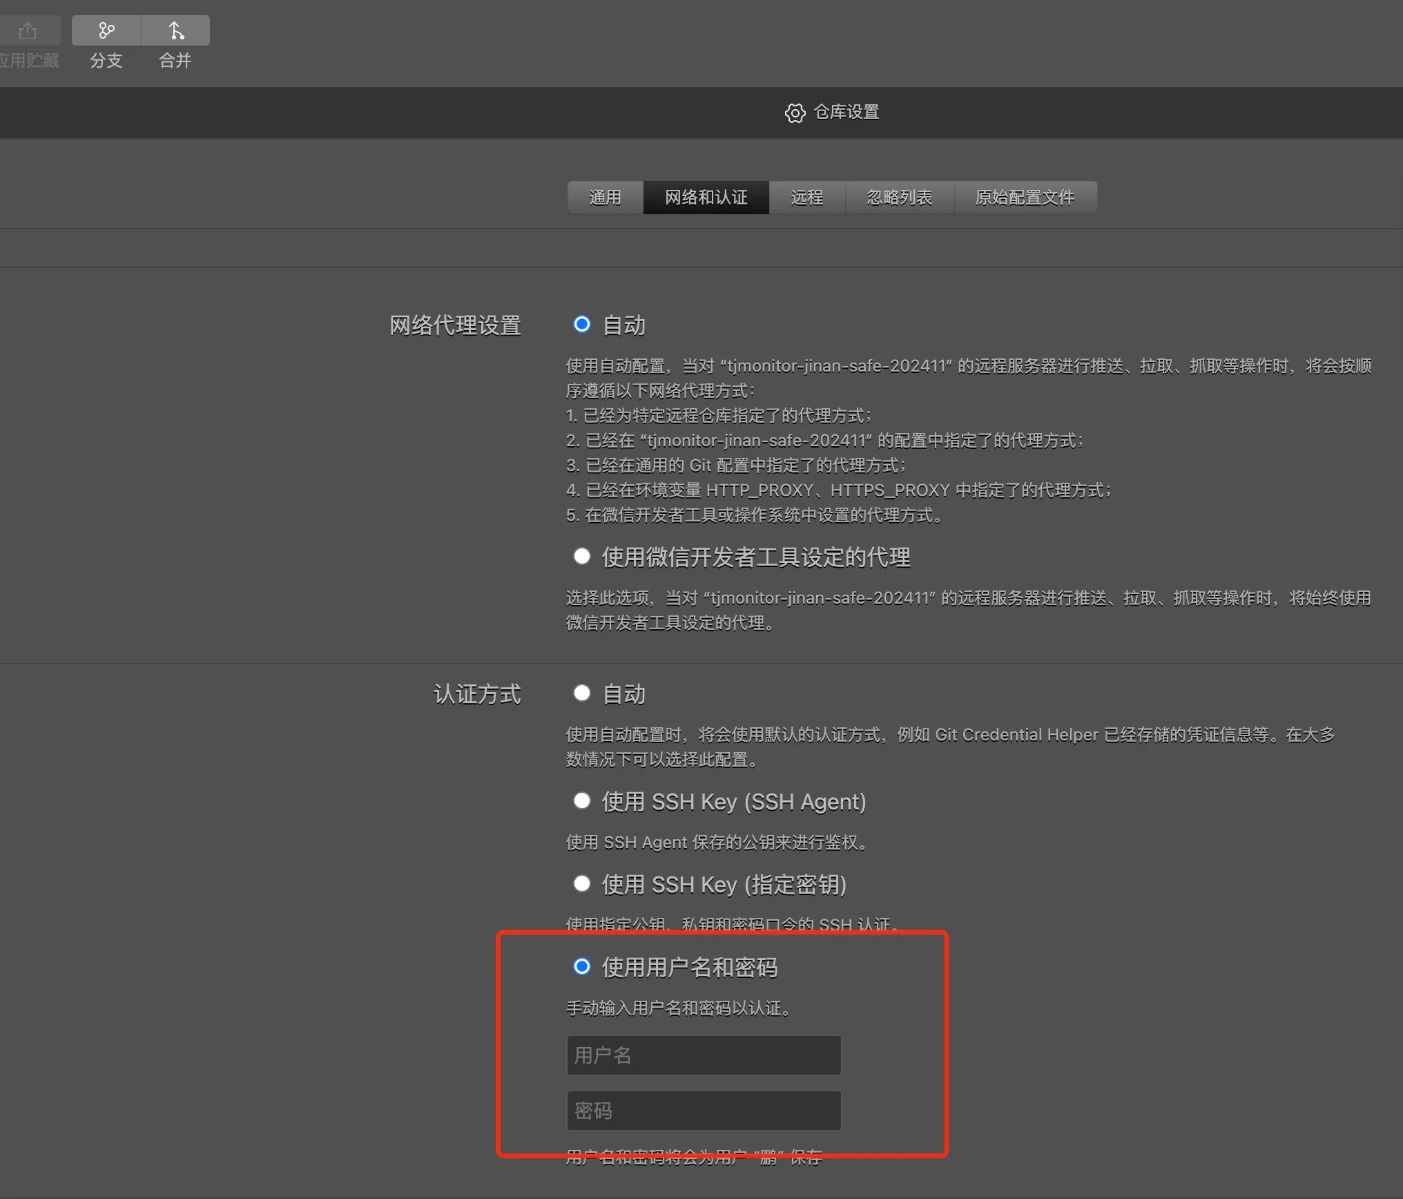Click the Apply Stash (应用贮藏) toolbar icon
Screen dimensions: 1403x1199
(28, 31)
